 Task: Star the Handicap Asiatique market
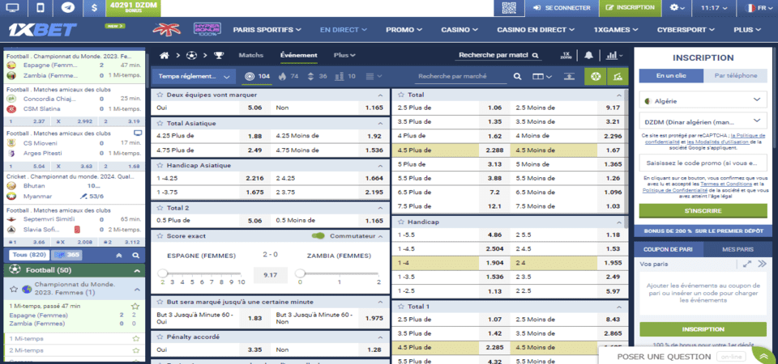[x=160, y=165]
